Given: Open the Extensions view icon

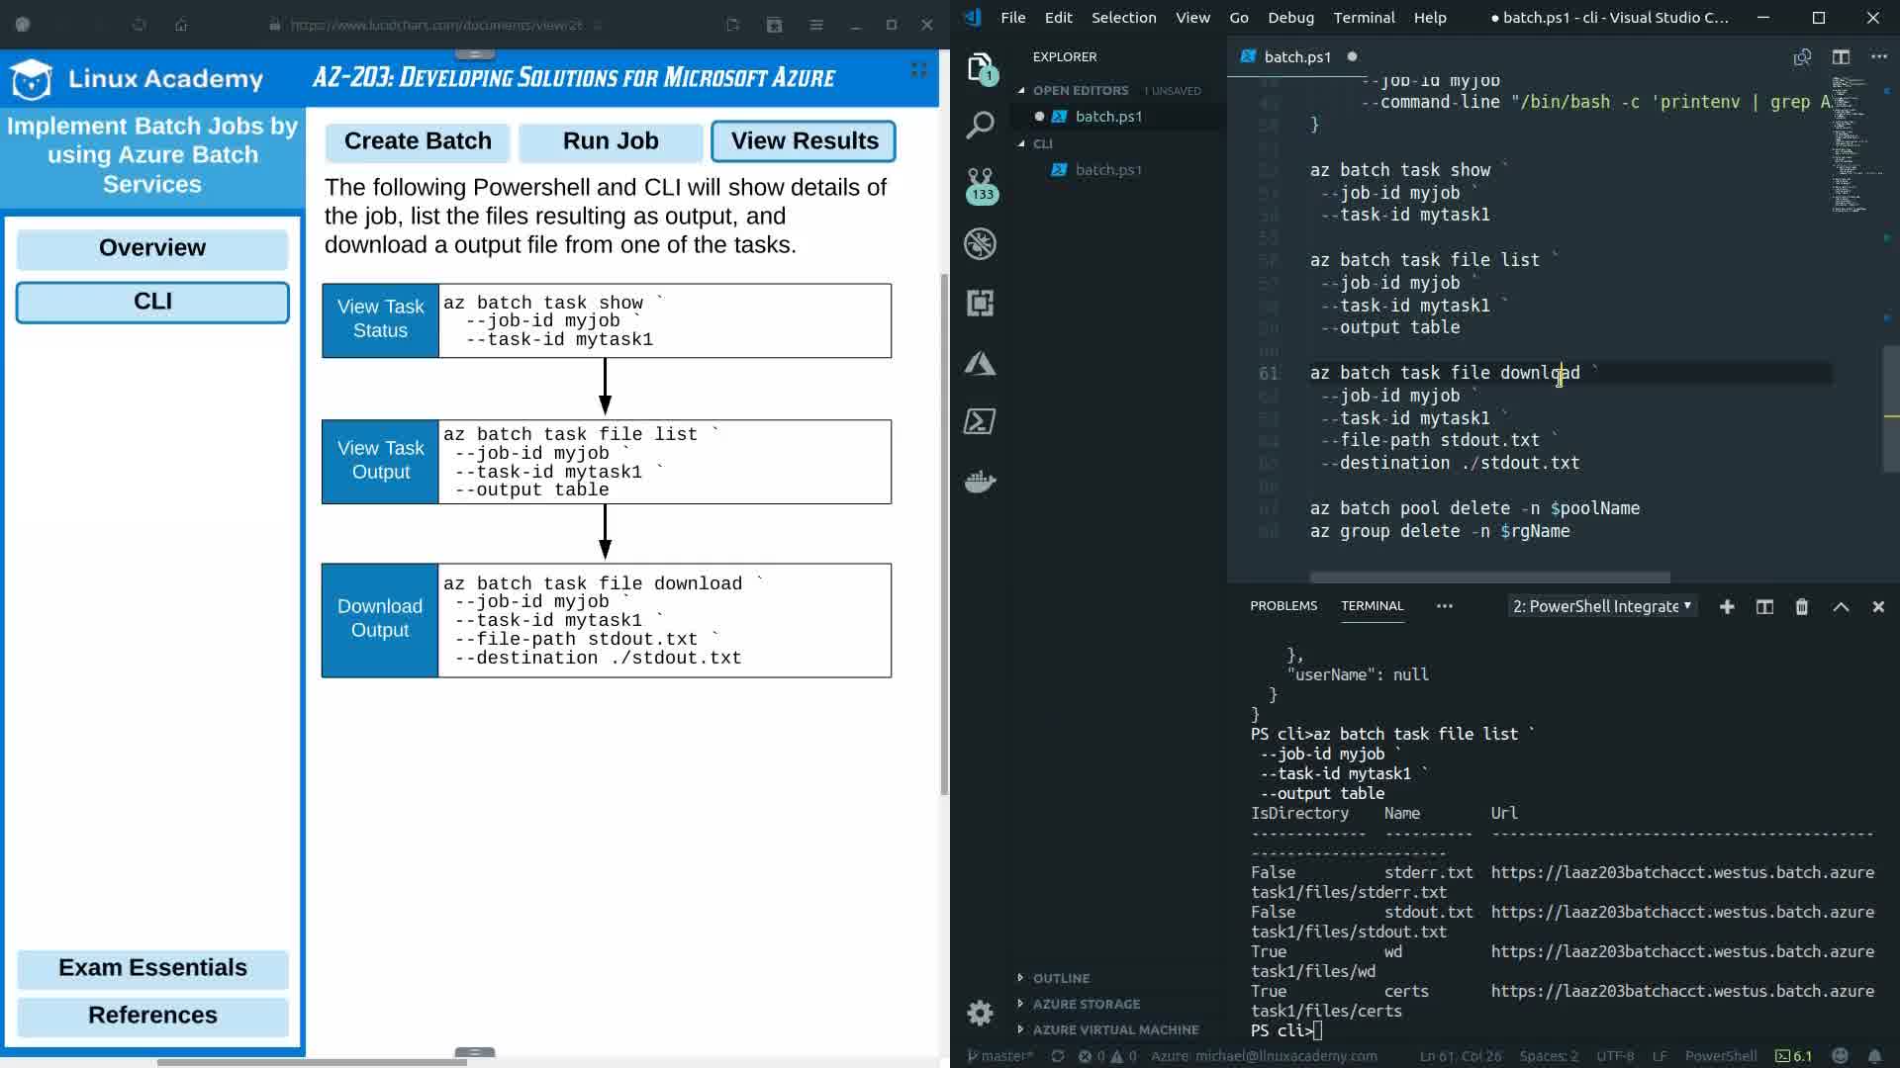Looking at the screenshot, I should [980, 303].
